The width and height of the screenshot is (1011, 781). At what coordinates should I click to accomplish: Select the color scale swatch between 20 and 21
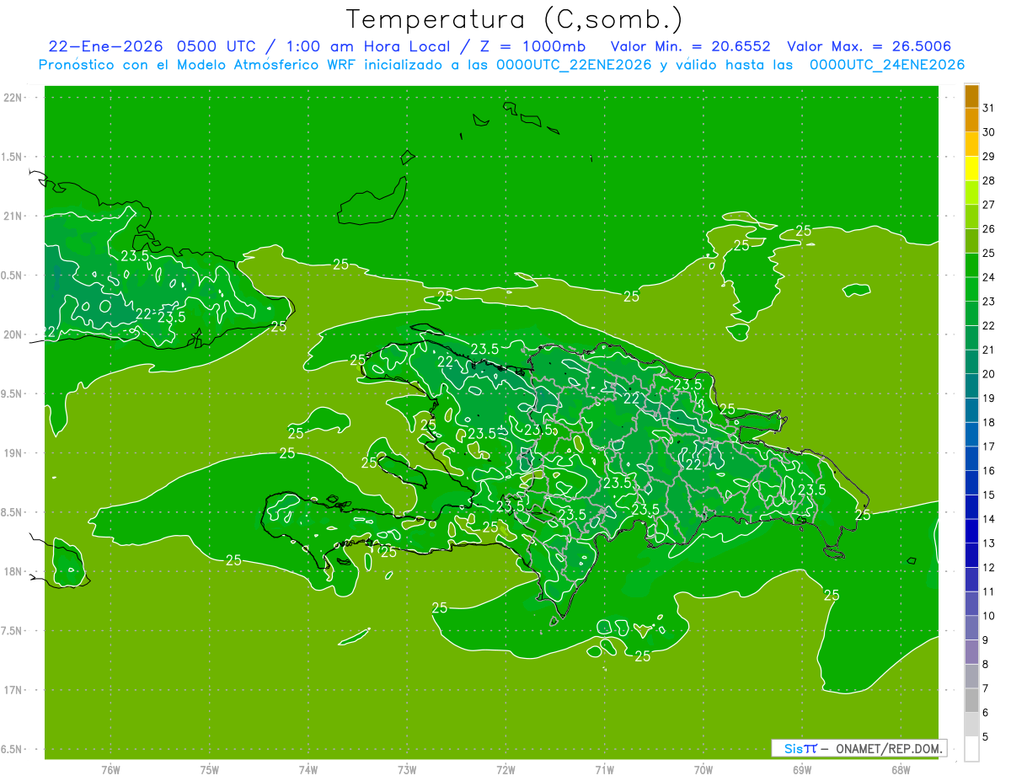(x=971, y=361)
